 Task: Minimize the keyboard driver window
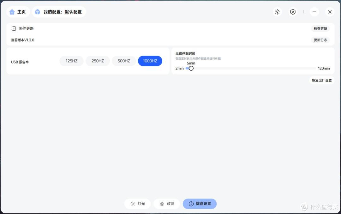pyautogui.click(x=314, y=12)
